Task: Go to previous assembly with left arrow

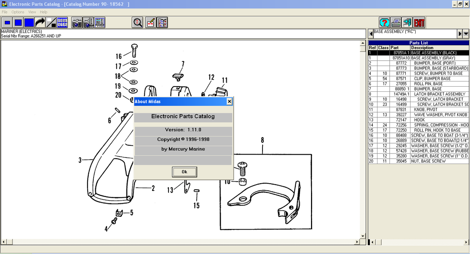Action: point(371,34)
